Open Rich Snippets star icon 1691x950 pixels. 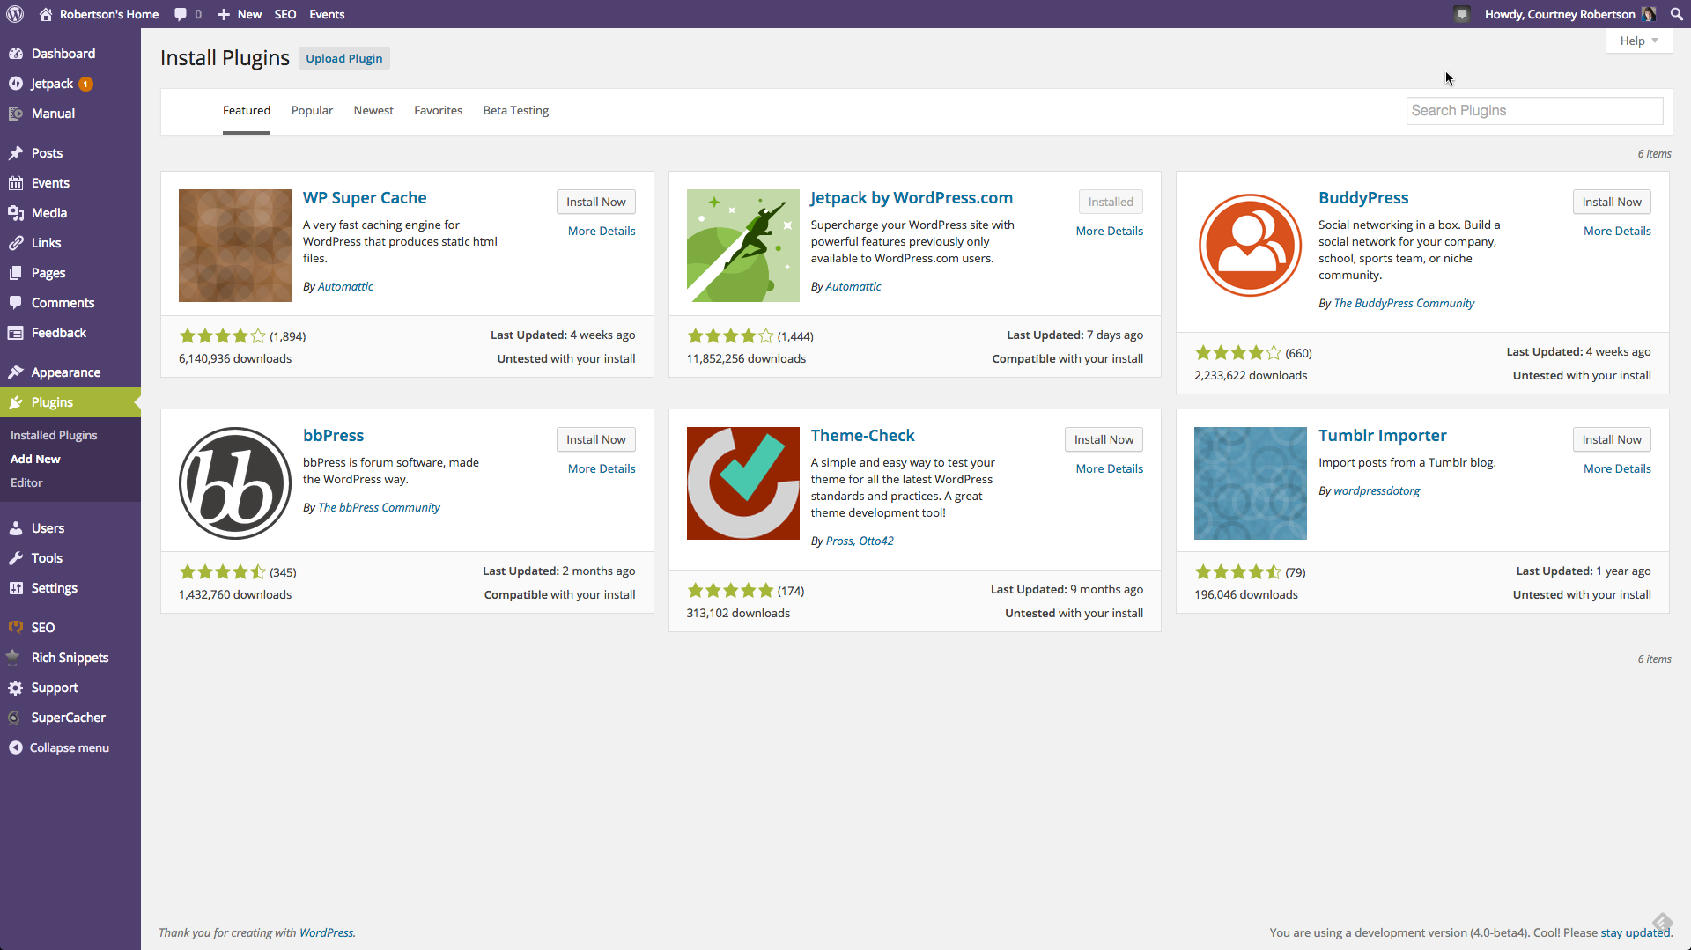[x=13, y=658]
